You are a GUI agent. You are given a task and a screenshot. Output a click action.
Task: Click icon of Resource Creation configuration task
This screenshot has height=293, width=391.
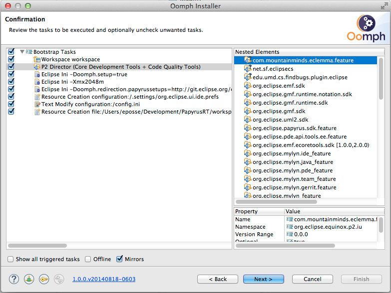(x=37, y=97)
